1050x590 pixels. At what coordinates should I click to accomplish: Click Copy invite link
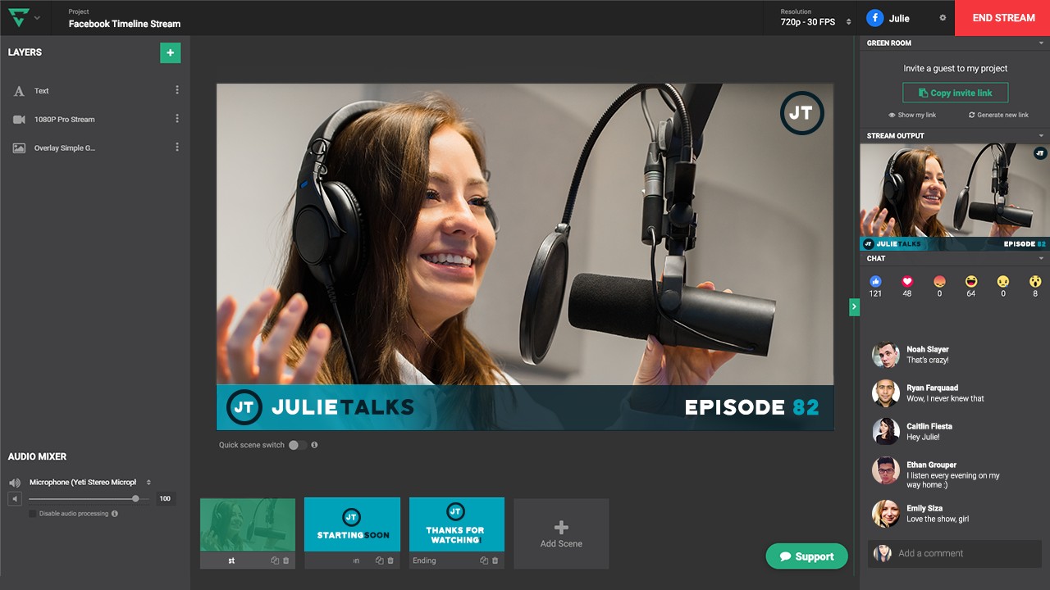955,93
